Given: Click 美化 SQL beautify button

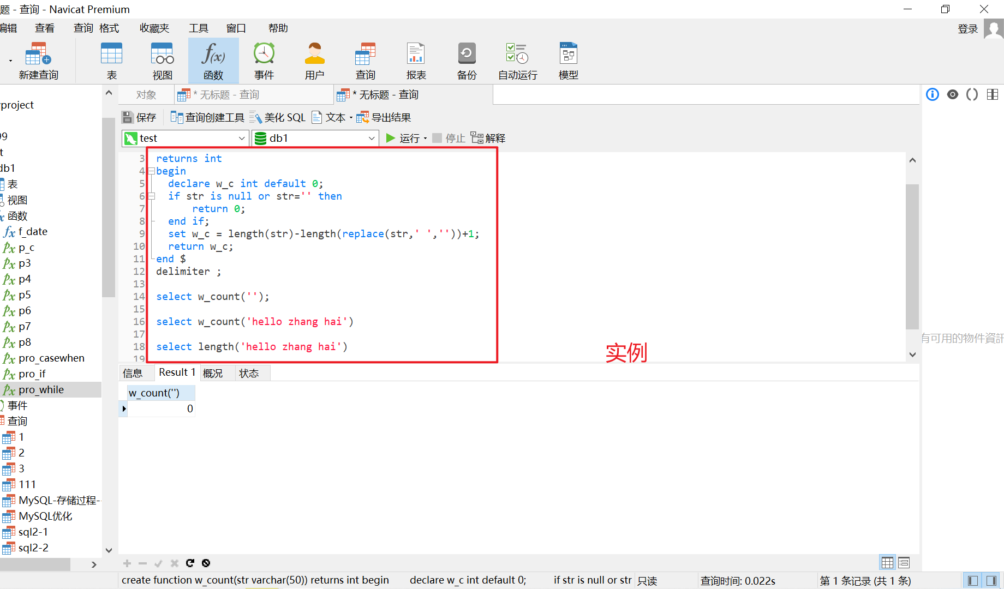Looking at the screenshot, I should click(x=278, y=117).
